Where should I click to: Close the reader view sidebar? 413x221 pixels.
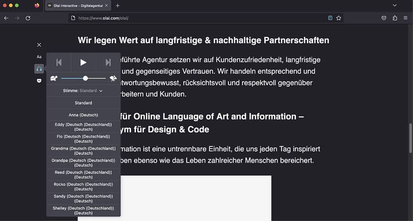[x=39, y=45]
